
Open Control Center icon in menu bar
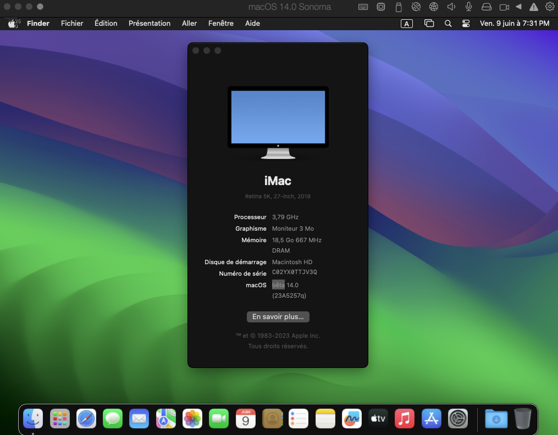[x=466, y=24]
